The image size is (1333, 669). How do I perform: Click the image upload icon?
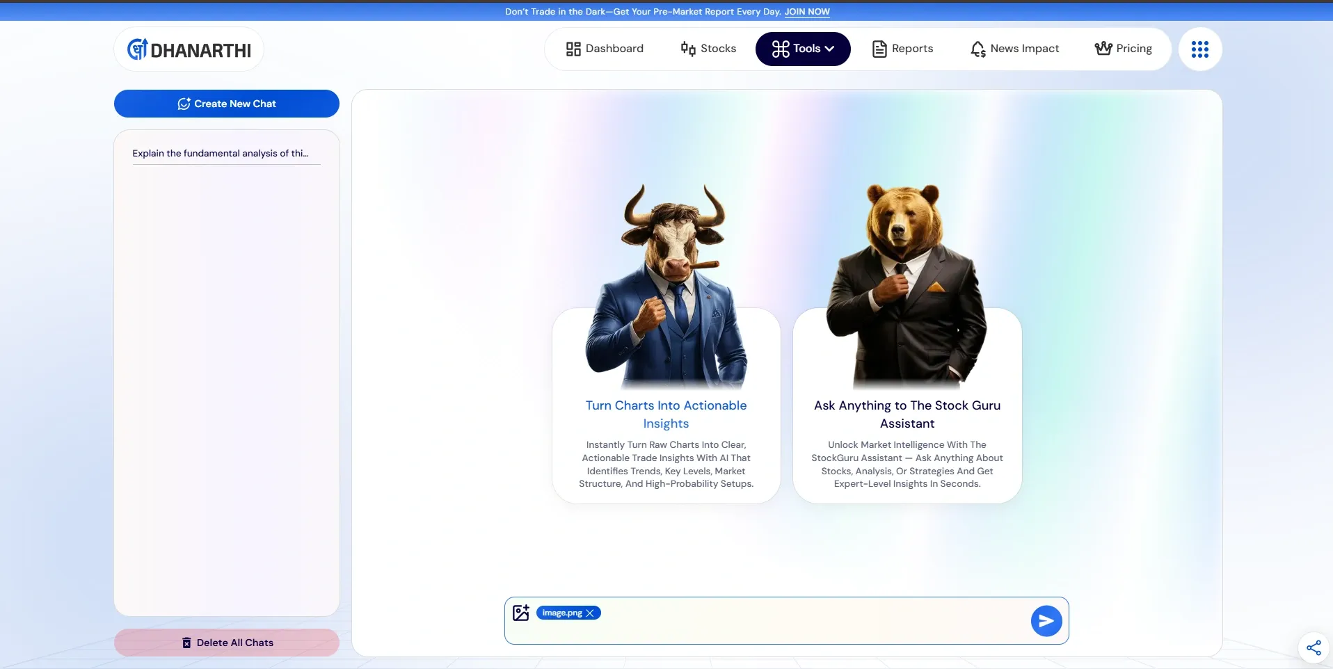(521, 613)
